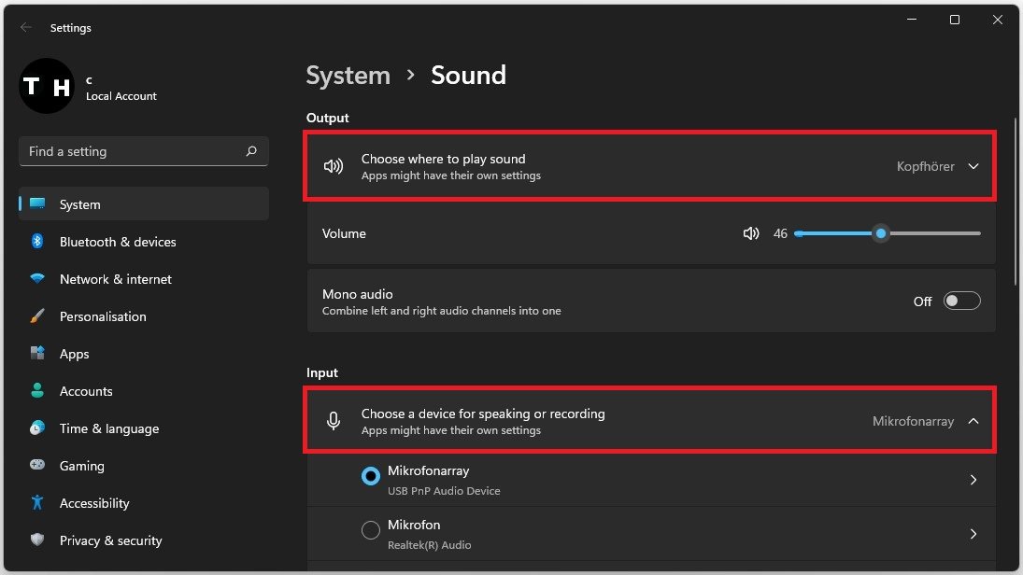This screenshot has width=1023, height=575.
Task: Expand the Kopfhörer output device dropdown
Action: coord(973,166)
